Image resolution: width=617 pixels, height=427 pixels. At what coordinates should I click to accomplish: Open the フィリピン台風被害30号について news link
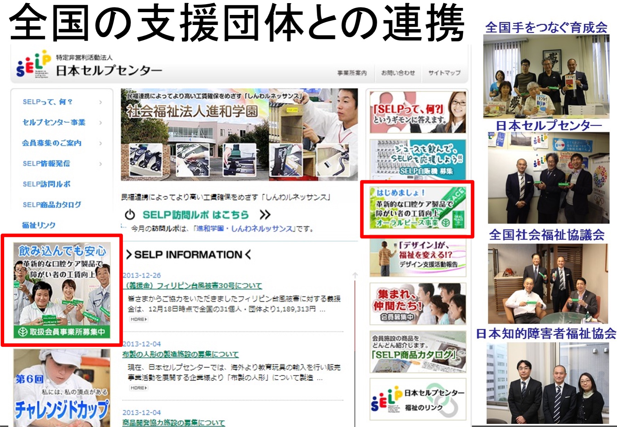(193, 285)
